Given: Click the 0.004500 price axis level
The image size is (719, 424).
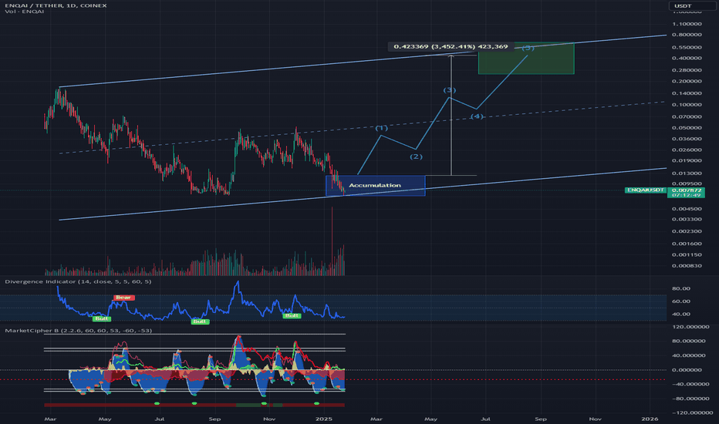Looking at the screenshot, I should [687, 209].
